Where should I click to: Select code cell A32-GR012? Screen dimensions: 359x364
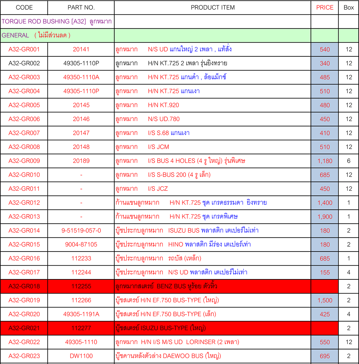tap(24, 203)
